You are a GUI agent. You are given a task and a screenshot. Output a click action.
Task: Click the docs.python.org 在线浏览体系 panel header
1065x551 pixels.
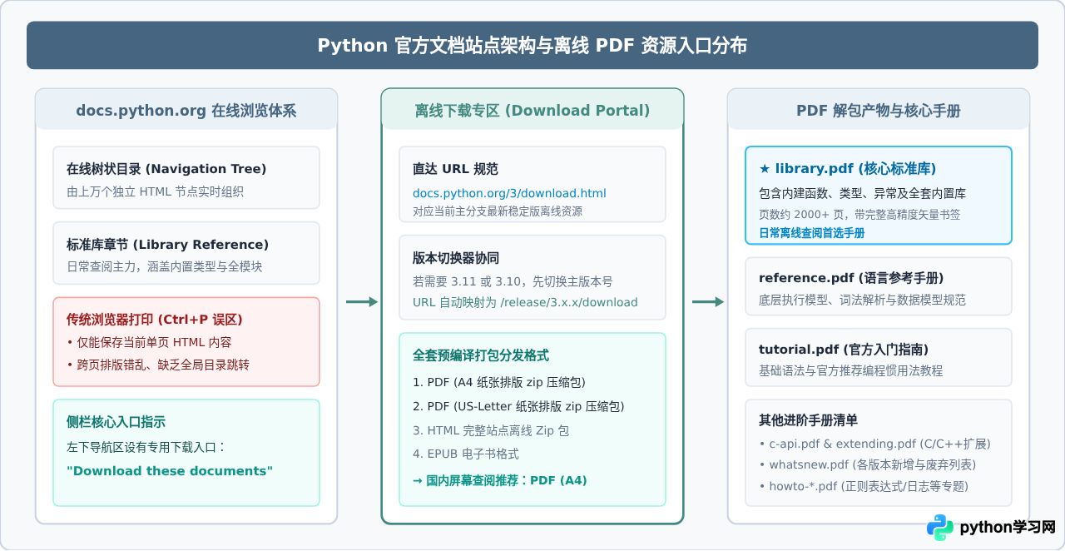click(x=186, y=110)
